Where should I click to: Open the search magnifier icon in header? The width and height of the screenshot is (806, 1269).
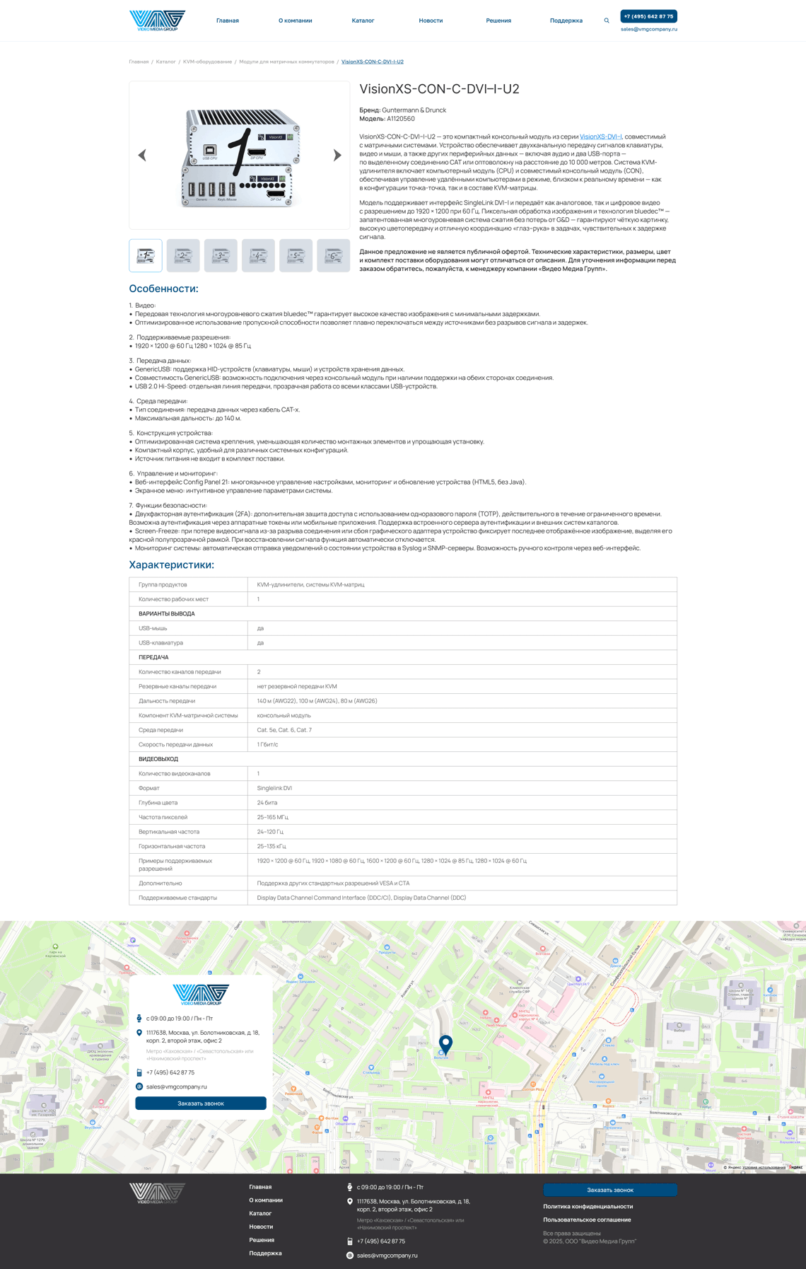pyautogui.click(x=607, y=21)
